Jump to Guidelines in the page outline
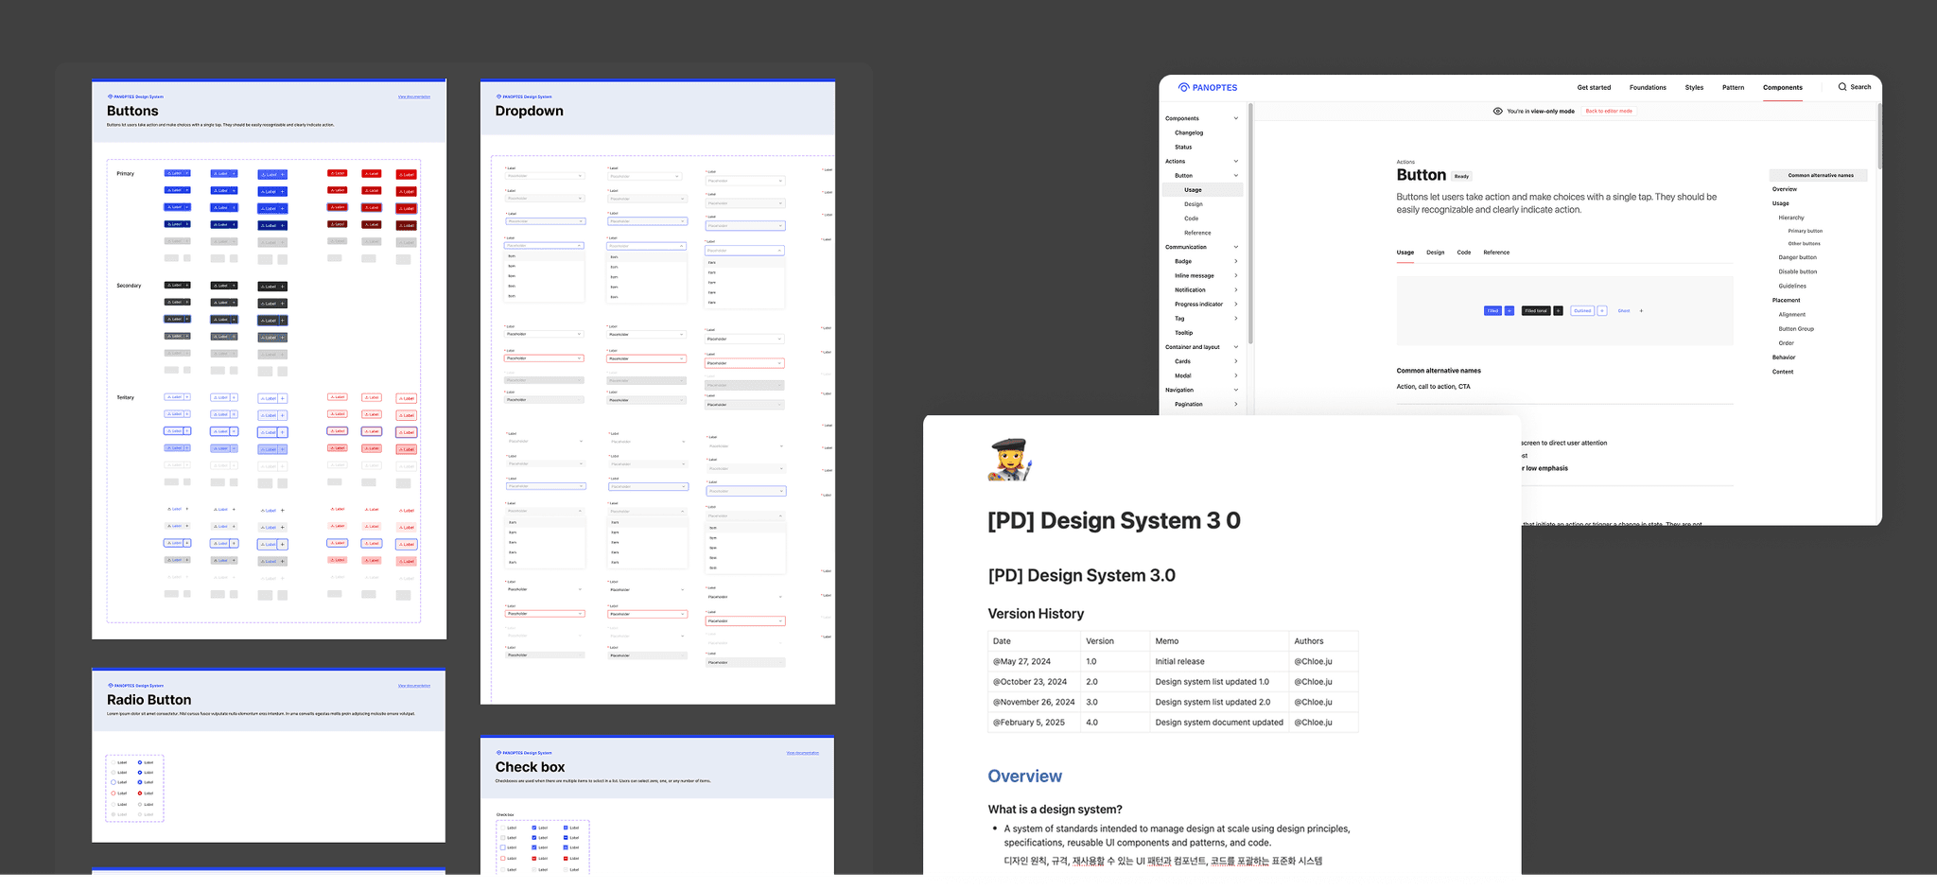Screen dimensions: 1937x890 [x=1791, y=287]
